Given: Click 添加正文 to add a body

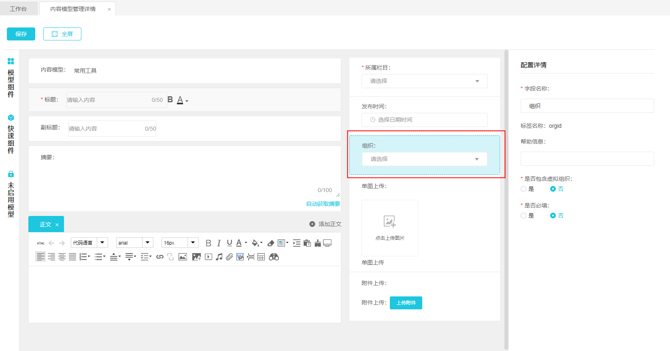Looking at the screenshot, I should point(325,224).
